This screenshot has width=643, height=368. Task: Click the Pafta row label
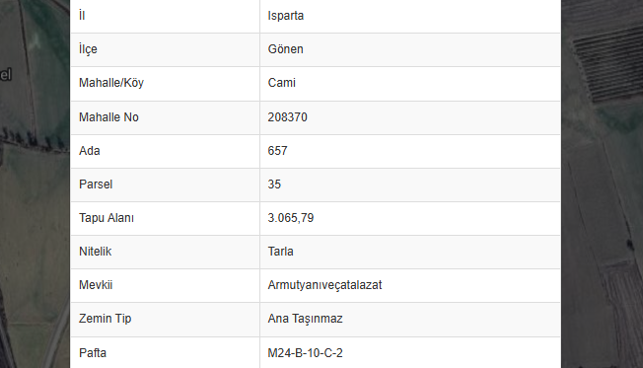[93, 353]
